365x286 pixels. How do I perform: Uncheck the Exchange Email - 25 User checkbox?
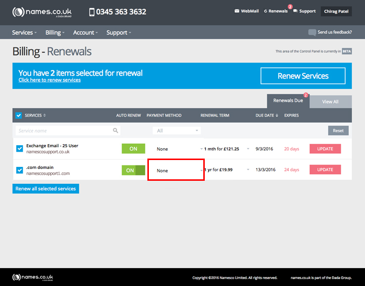pos(19,149)
